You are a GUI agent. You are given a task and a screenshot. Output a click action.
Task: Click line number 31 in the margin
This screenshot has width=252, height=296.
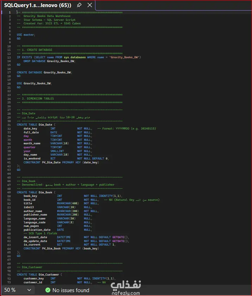coord(9,125)
